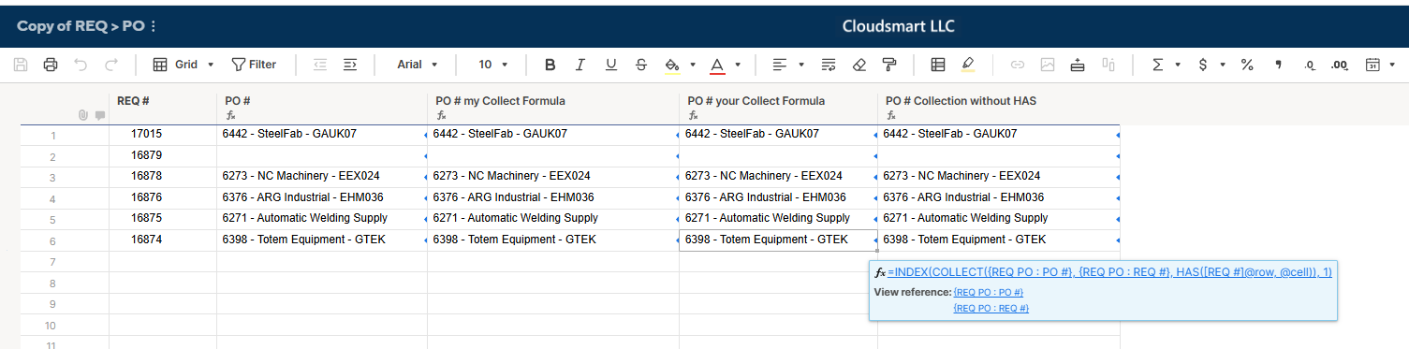Select REQ 16874 cell
1409x349 pixels.
[x=163, y=240]
